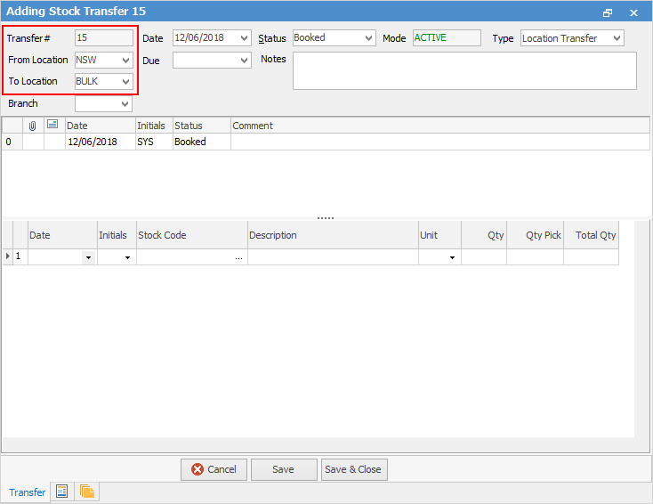The height and width of the screenshot is (504, 653).
Task: Click the Qty Pick column header
Action: pyautogui.click(x=535, y=235)
